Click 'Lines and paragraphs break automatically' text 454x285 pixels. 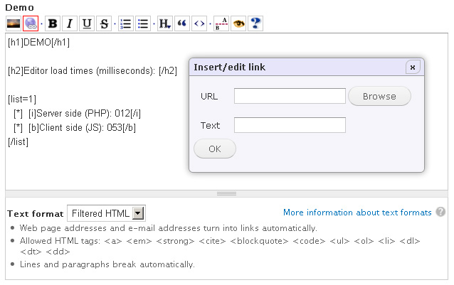(x=107, y=264)
